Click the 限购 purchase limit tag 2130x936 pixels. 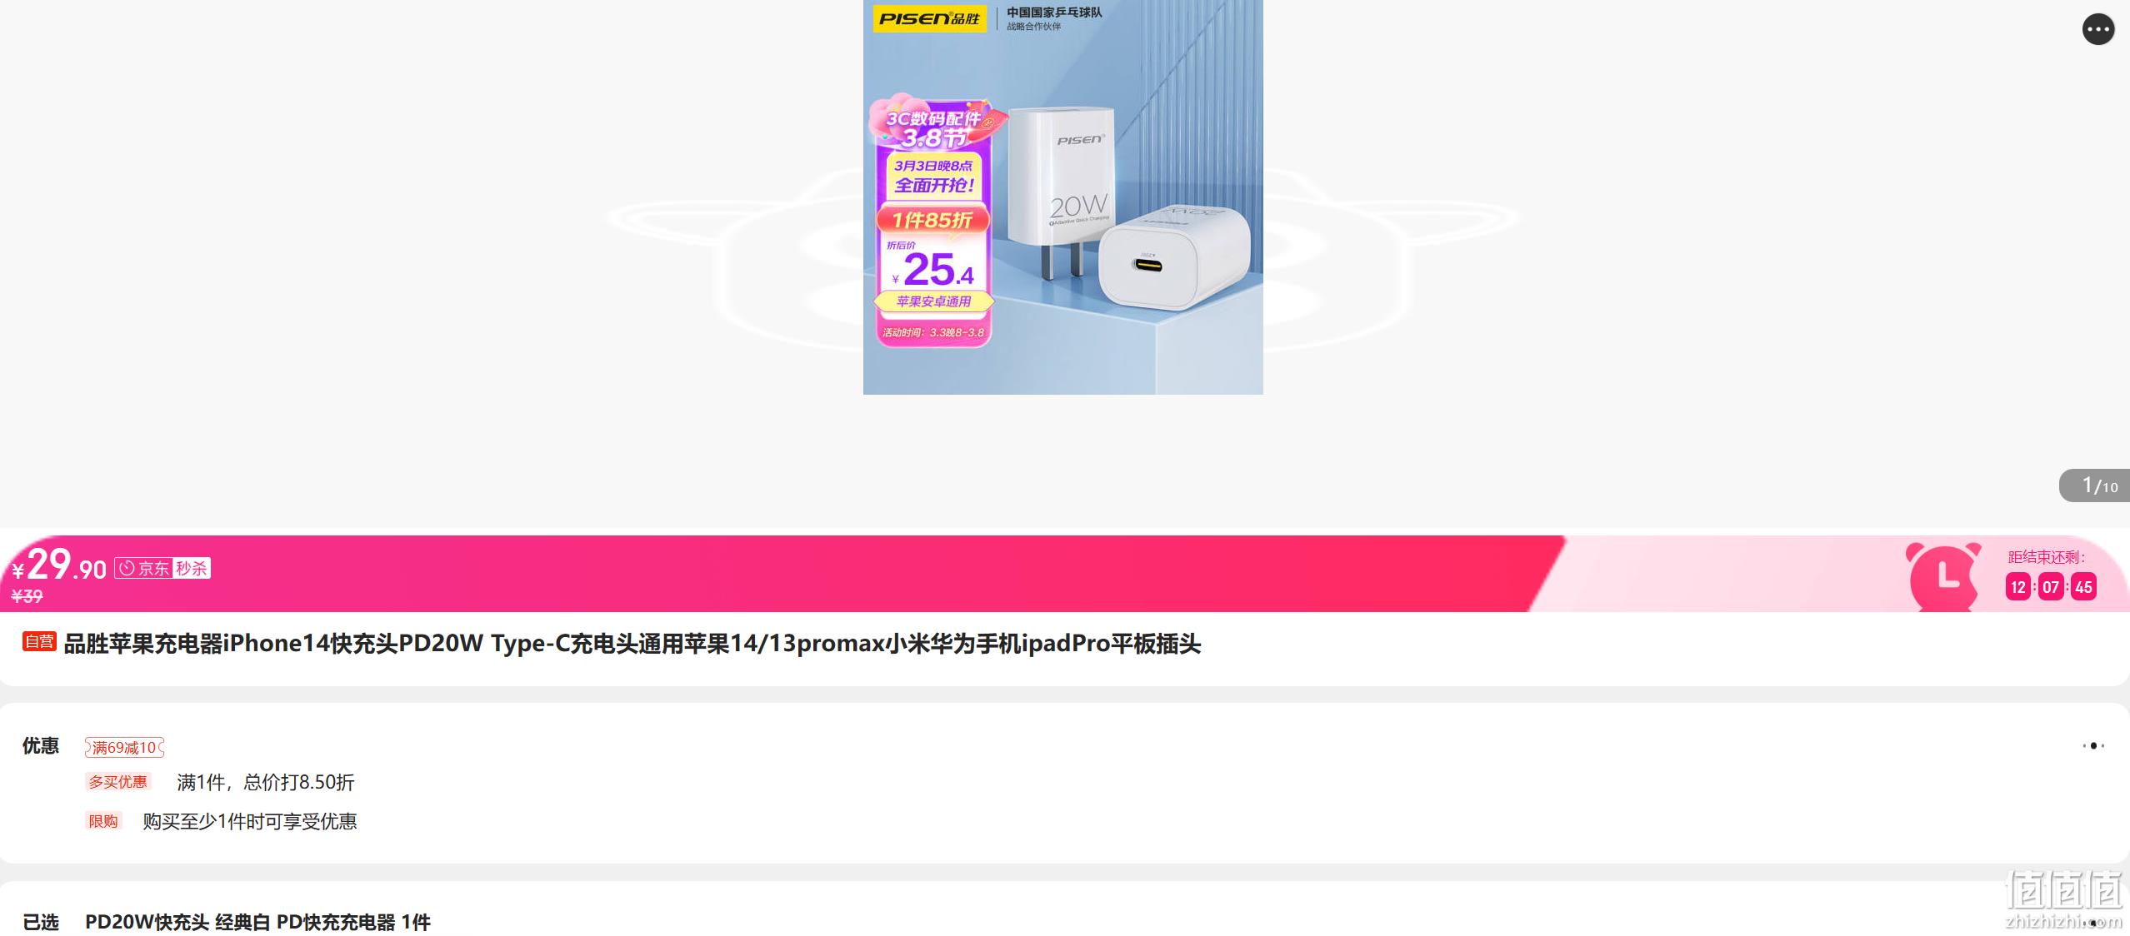[103, 821]
